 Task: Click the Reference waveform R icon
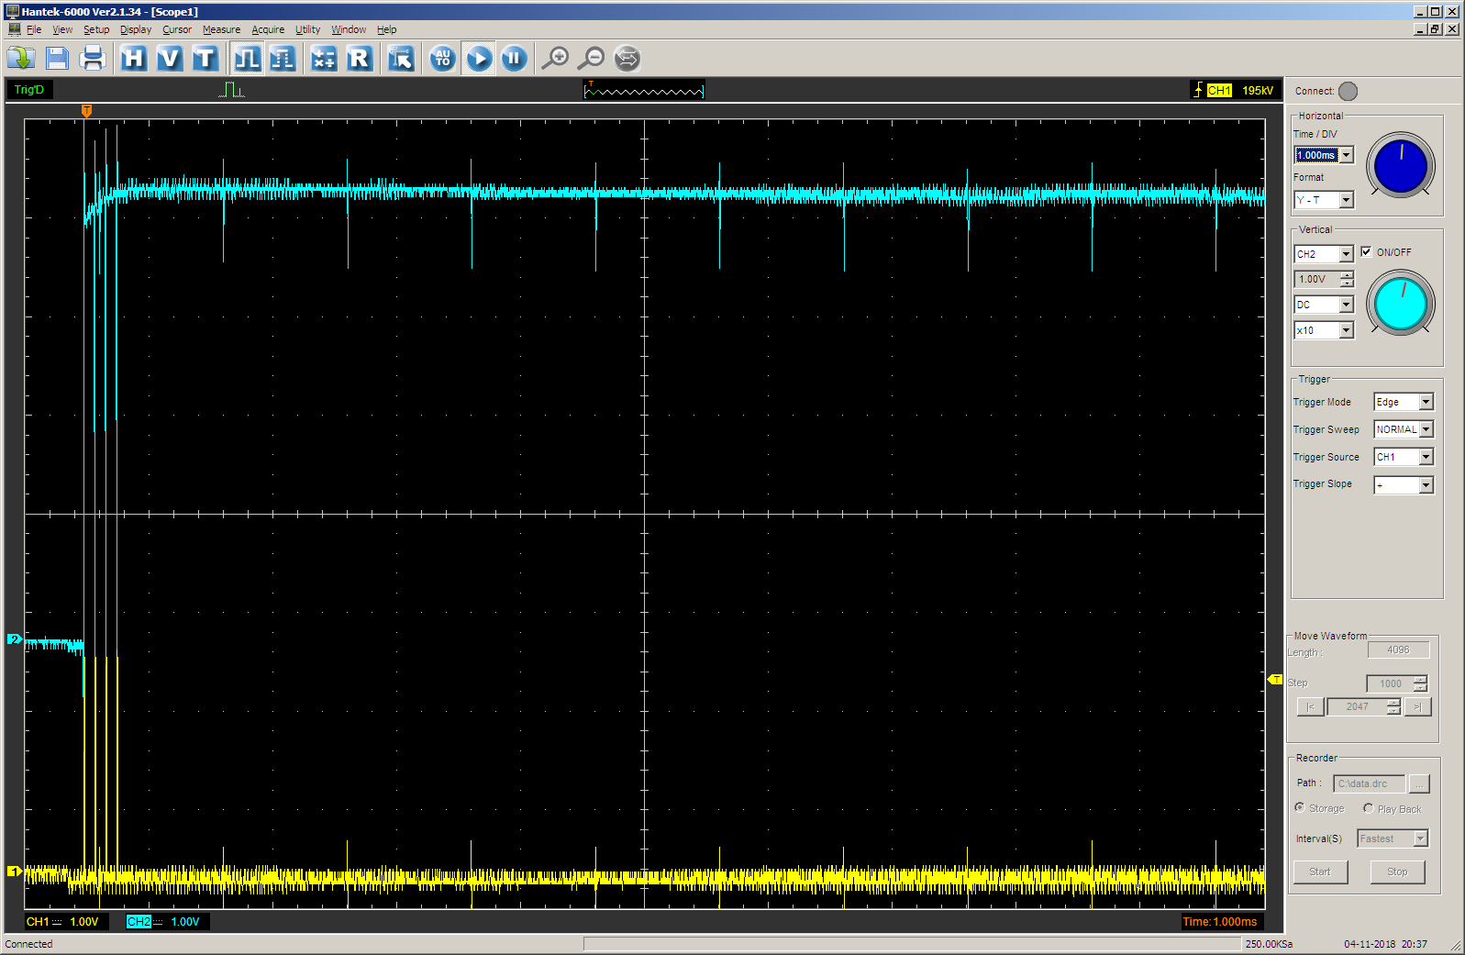coord(360,59)
